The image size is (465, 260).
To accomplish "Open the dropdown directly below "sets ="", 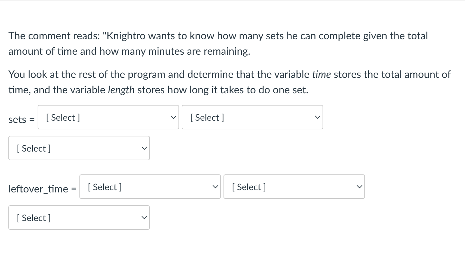I will [79, 148].
